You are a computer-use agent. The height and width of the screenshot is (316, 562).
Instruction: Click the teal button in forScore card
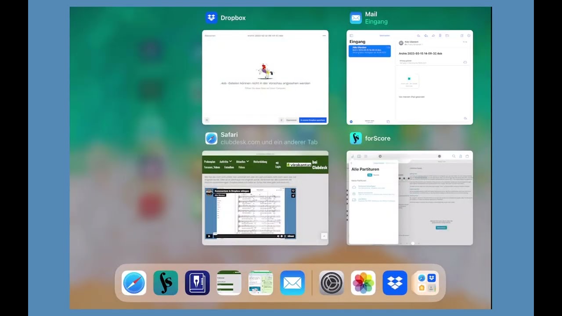pyautogui.click(x=441, y=227)
